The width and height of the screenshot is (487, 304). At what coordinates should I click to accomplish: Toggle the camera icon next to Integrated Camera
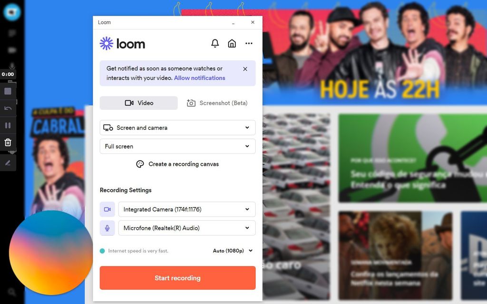tap(107, 209)
